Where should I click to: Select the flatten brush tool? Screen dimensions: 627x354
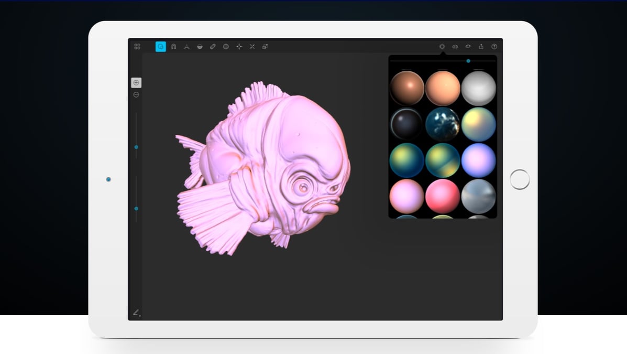200,47
